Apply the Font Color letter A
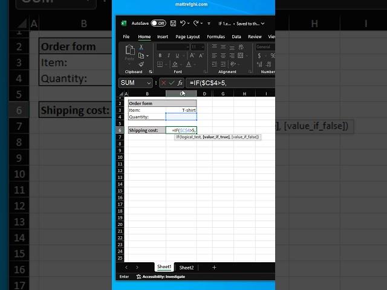 189,65
